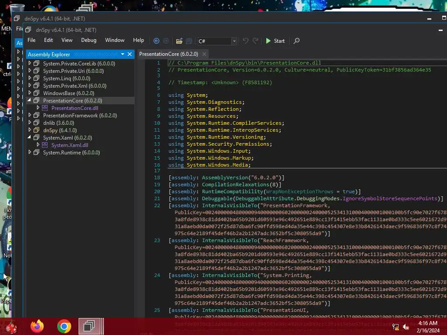Viewport: 447px width, 335px height.
Task: Expand the dnSpy (6.4.1.0) node
Action: (x=30, y=130)
